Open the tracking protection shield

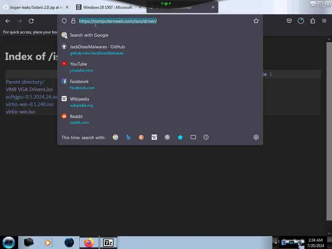point(64,21)
